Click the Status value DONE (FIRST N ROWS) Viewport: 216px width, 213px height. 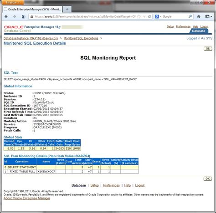pos(49,93)
